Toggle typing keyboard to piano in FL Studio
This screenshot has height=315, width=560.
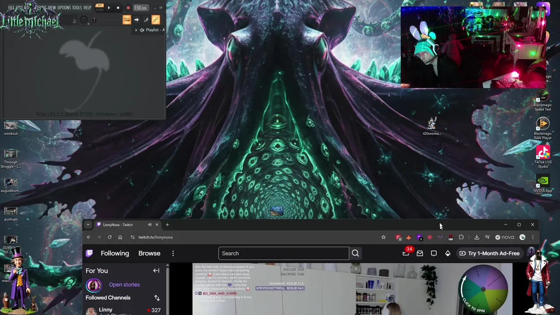coord(127,20)
